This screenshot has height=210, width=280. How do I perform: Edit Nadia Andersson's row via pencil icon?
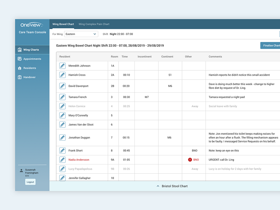pos(62,160)
